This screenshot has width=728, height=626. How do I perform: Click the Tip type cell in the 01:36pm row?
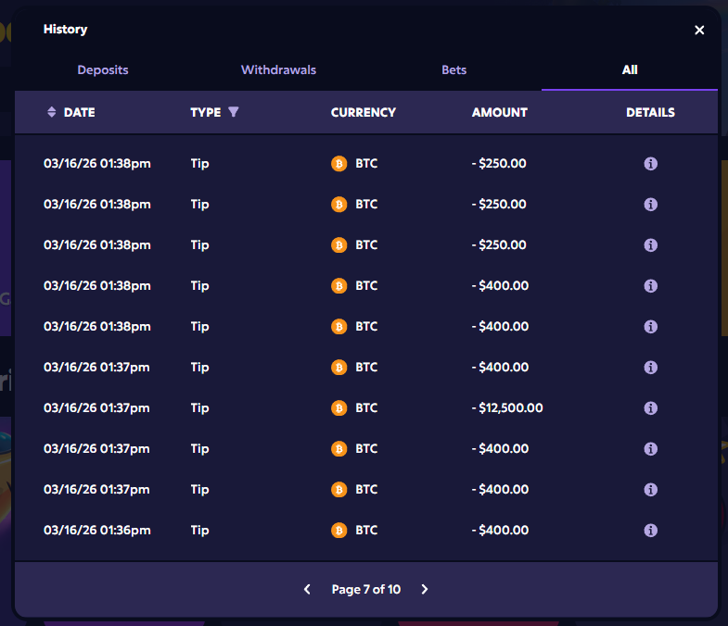199,530
